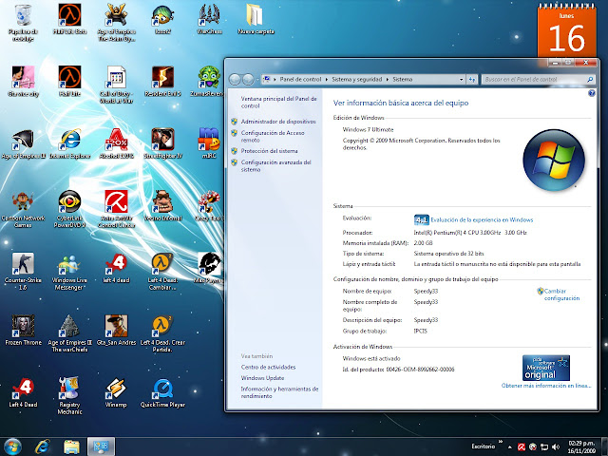Open 'Administrador de dispositivos' link
Screen dimensions: 608x456
coord(277,122)
